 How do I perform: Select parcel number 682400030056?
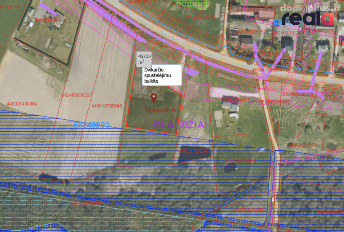(241, 161)
